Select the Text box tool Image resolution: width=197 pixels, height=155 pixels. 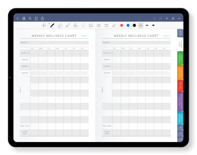106,25
